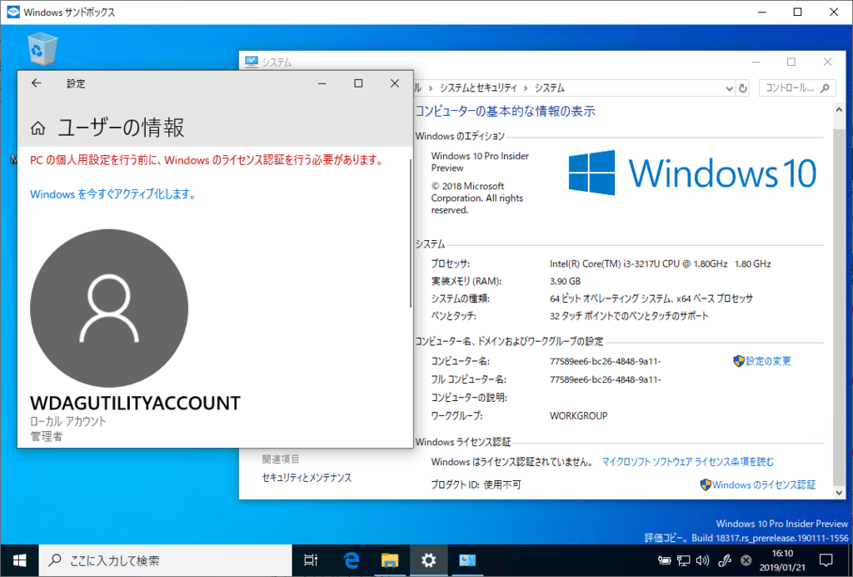Image resolution: width=853 pixels, height=577 pixels.
Task: Click the user account avatar picture
Action: pyautogui.click(x=109, y=309)
